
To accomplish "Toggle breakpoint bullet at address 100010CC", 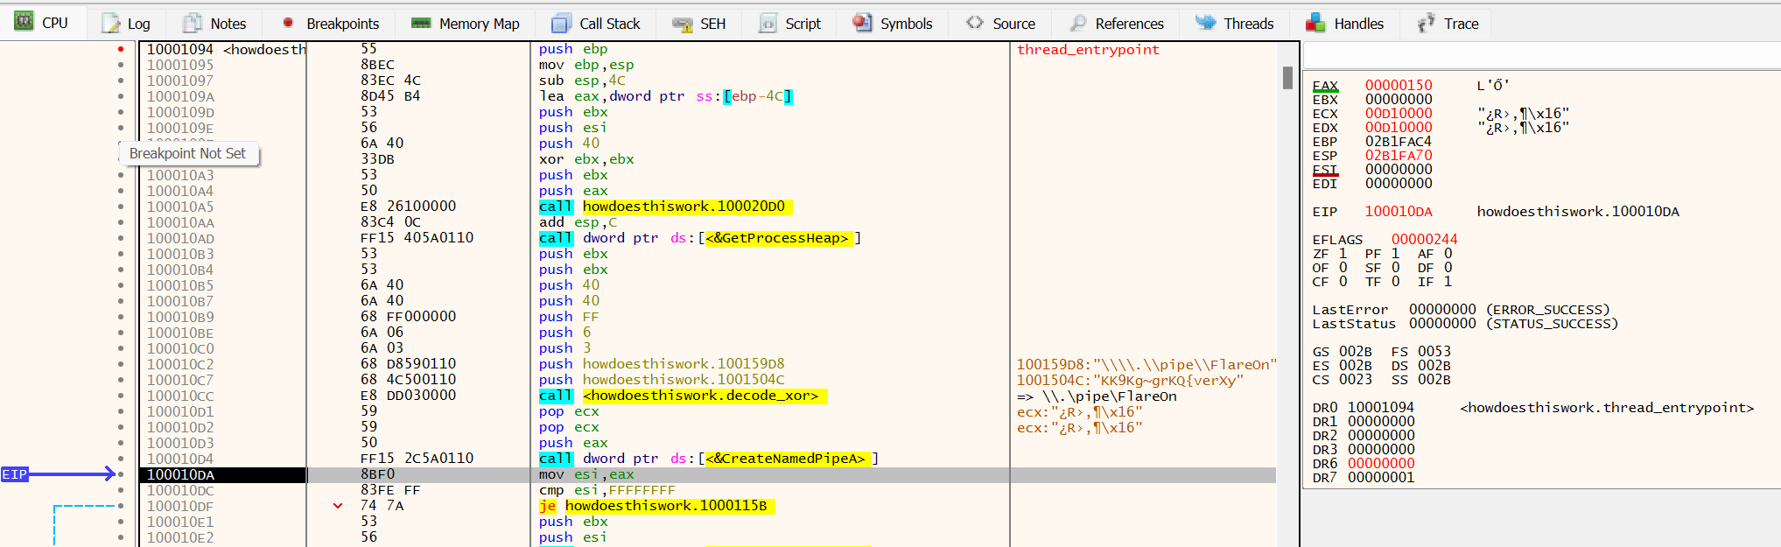I will click(121, 396).
